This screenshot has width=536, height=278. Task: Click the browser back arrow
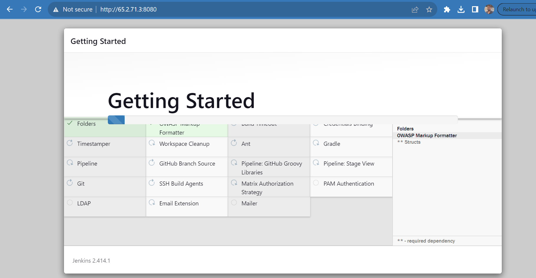click(x=10, y=9)
